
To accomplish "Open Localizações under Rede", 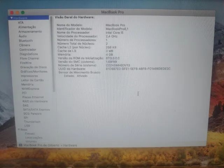I will (x=34, y=138).
